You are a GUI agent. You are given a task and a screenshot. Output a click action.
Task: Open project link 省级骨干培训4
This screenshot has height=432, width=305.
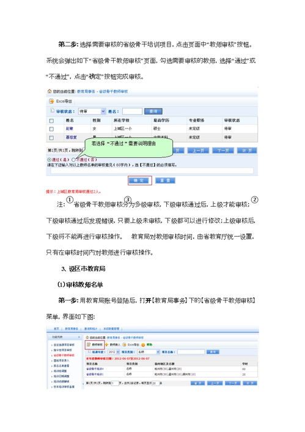(95, 369)
